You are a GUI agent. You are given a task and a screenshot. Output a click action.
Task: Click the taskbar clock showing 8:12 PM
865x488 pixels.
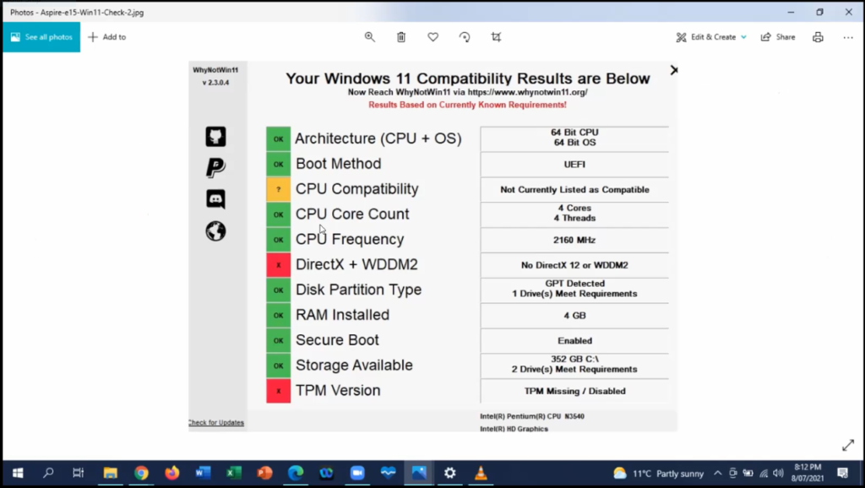pyautogui.click(x=808, y=473)
